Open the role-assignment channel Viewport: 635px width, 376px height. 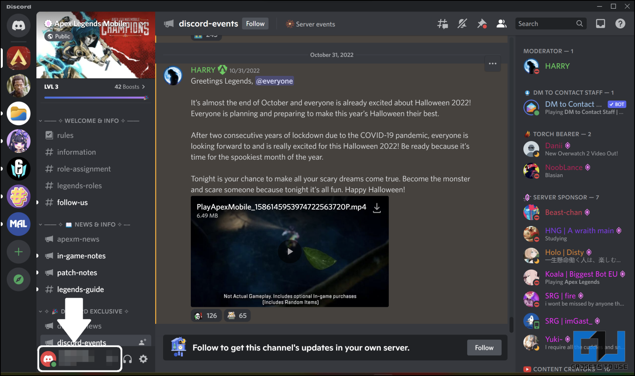pos(95,169)
